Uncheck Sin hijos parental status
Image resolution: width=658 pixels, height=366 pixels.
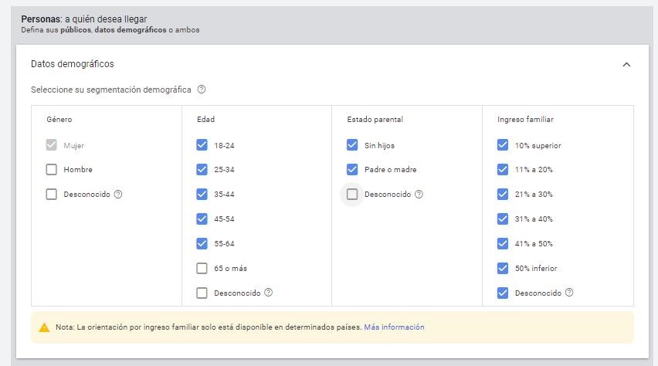pos(352,145)
